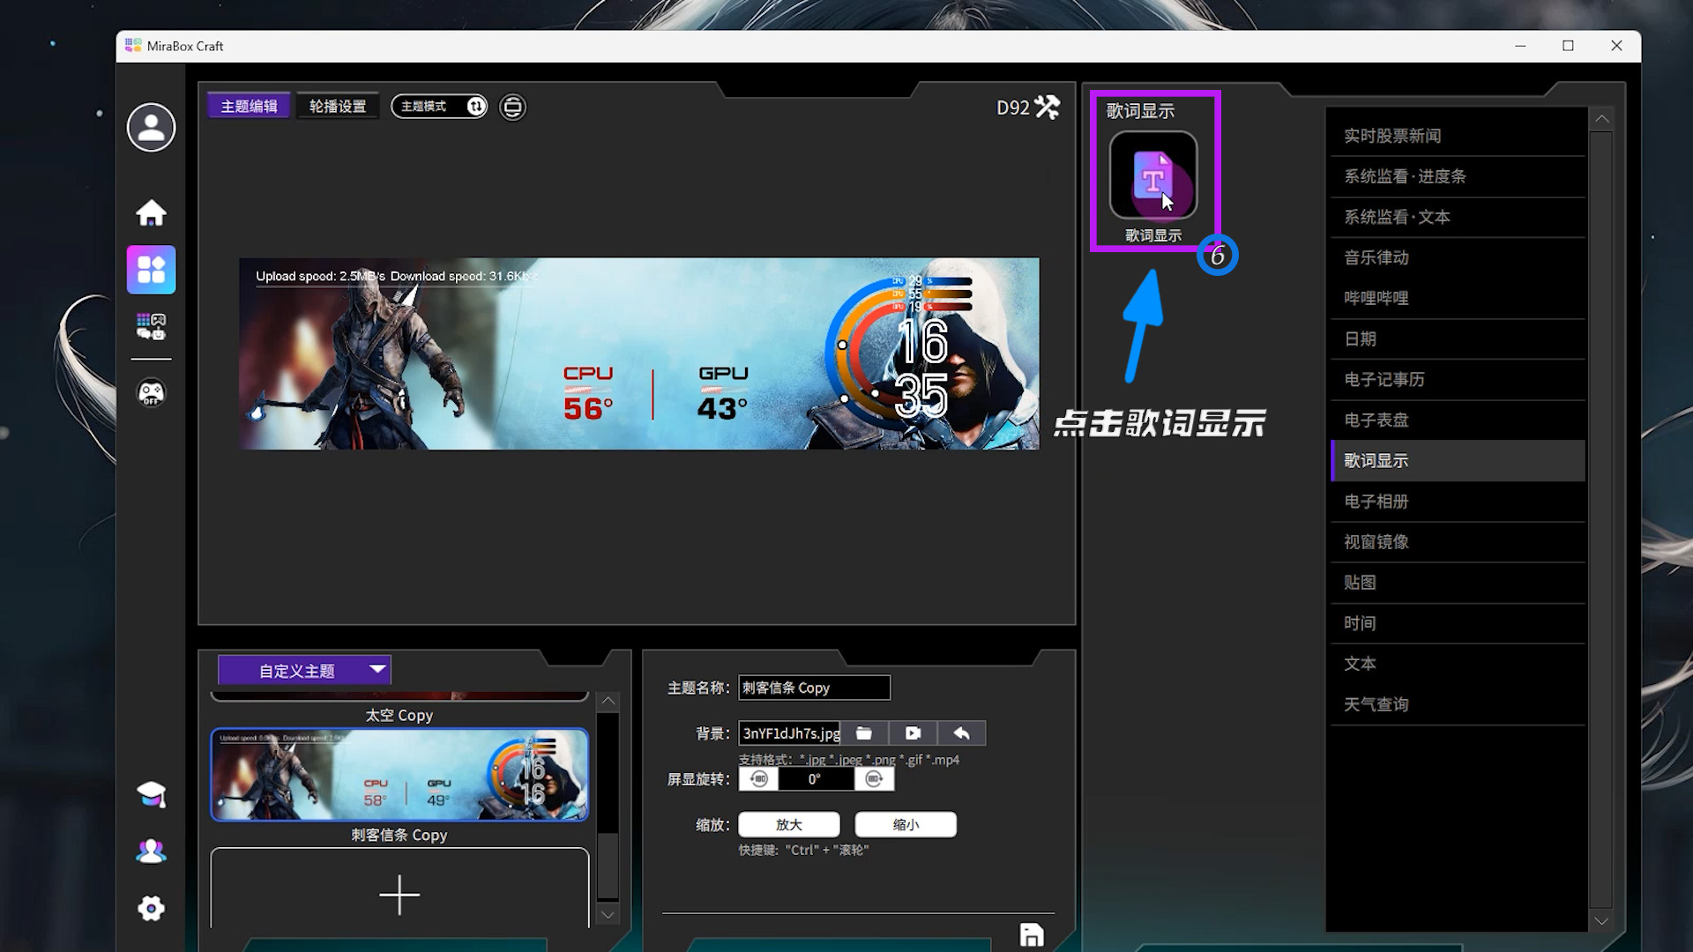
Task: Open the user account avatar
Action: click(151, 128)
